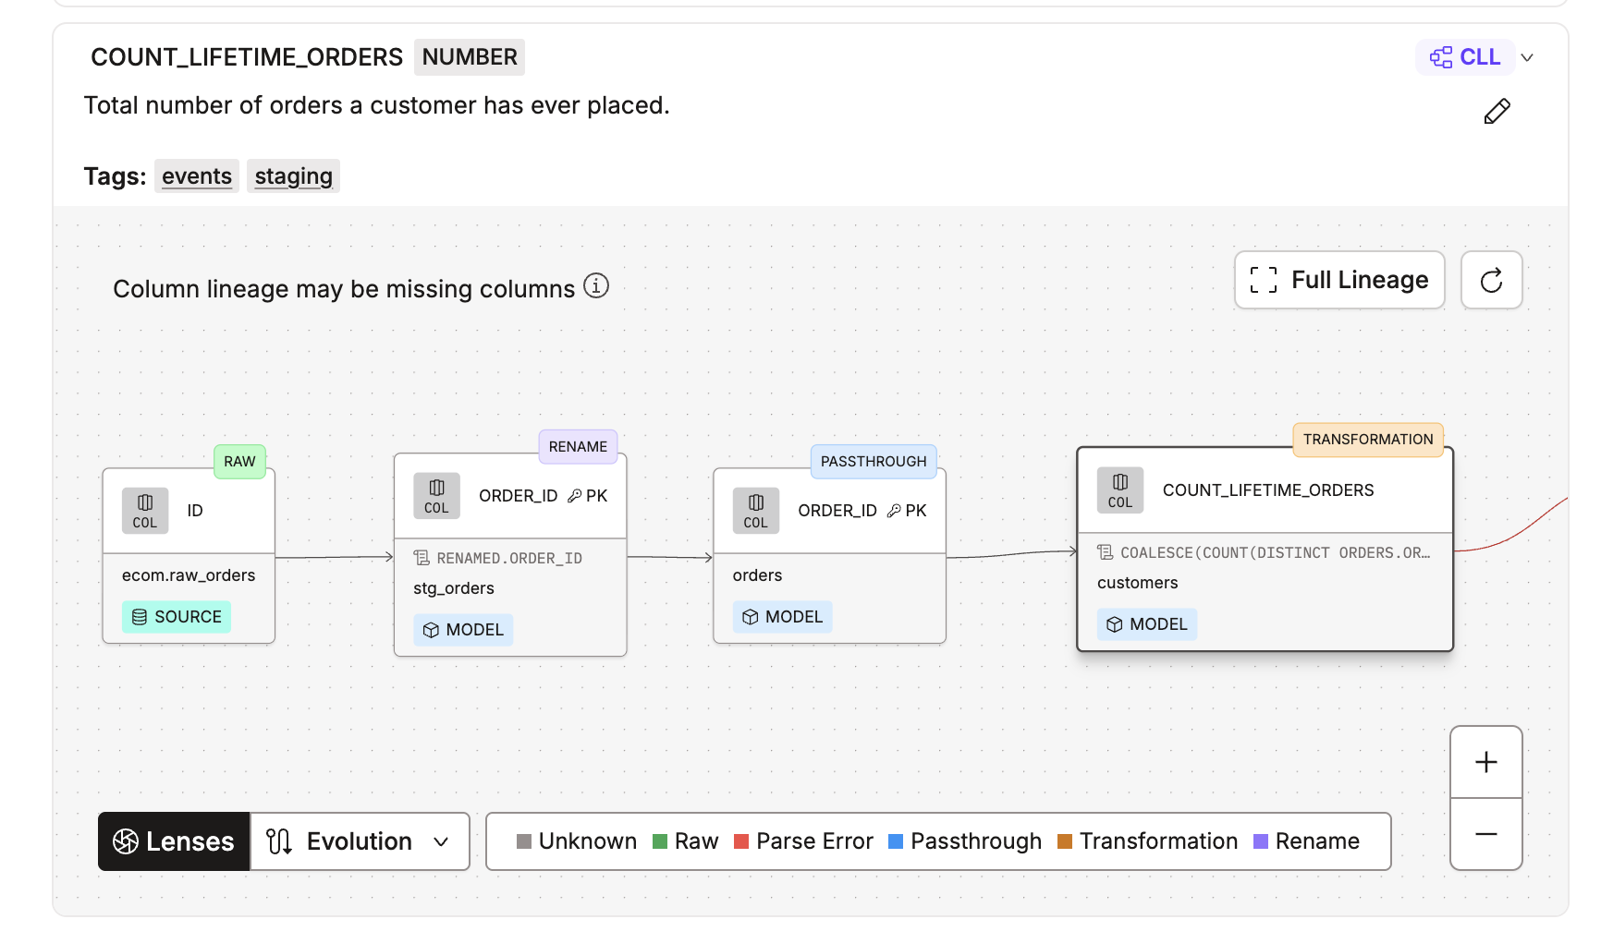This screenshot has height=931, width=1601.
Task: Zoom out with the minus button
Action: click(1485, 834)
